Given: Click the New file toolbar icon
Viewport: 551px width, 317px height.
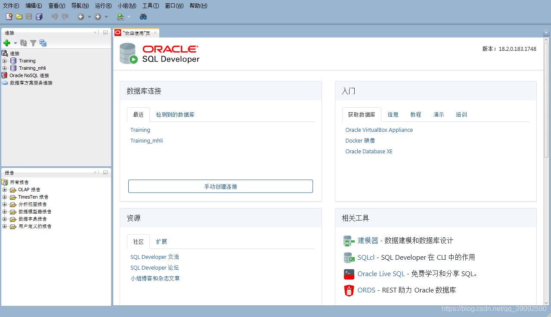Looking at the screenshot, I should (8, 16).
